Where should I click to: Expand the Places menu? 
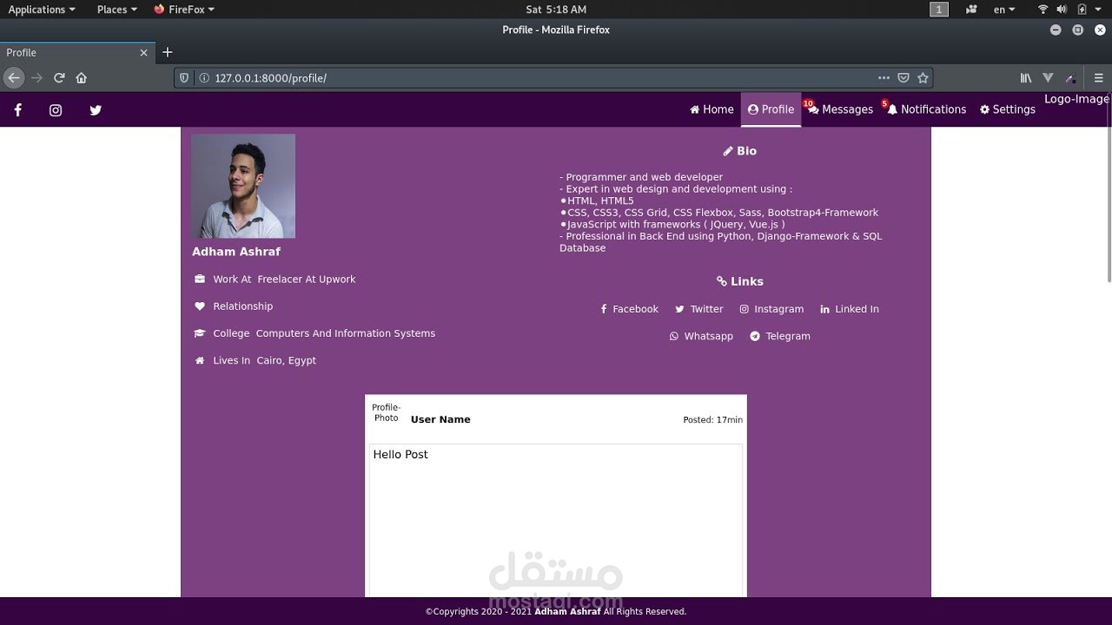pos(111,10)
